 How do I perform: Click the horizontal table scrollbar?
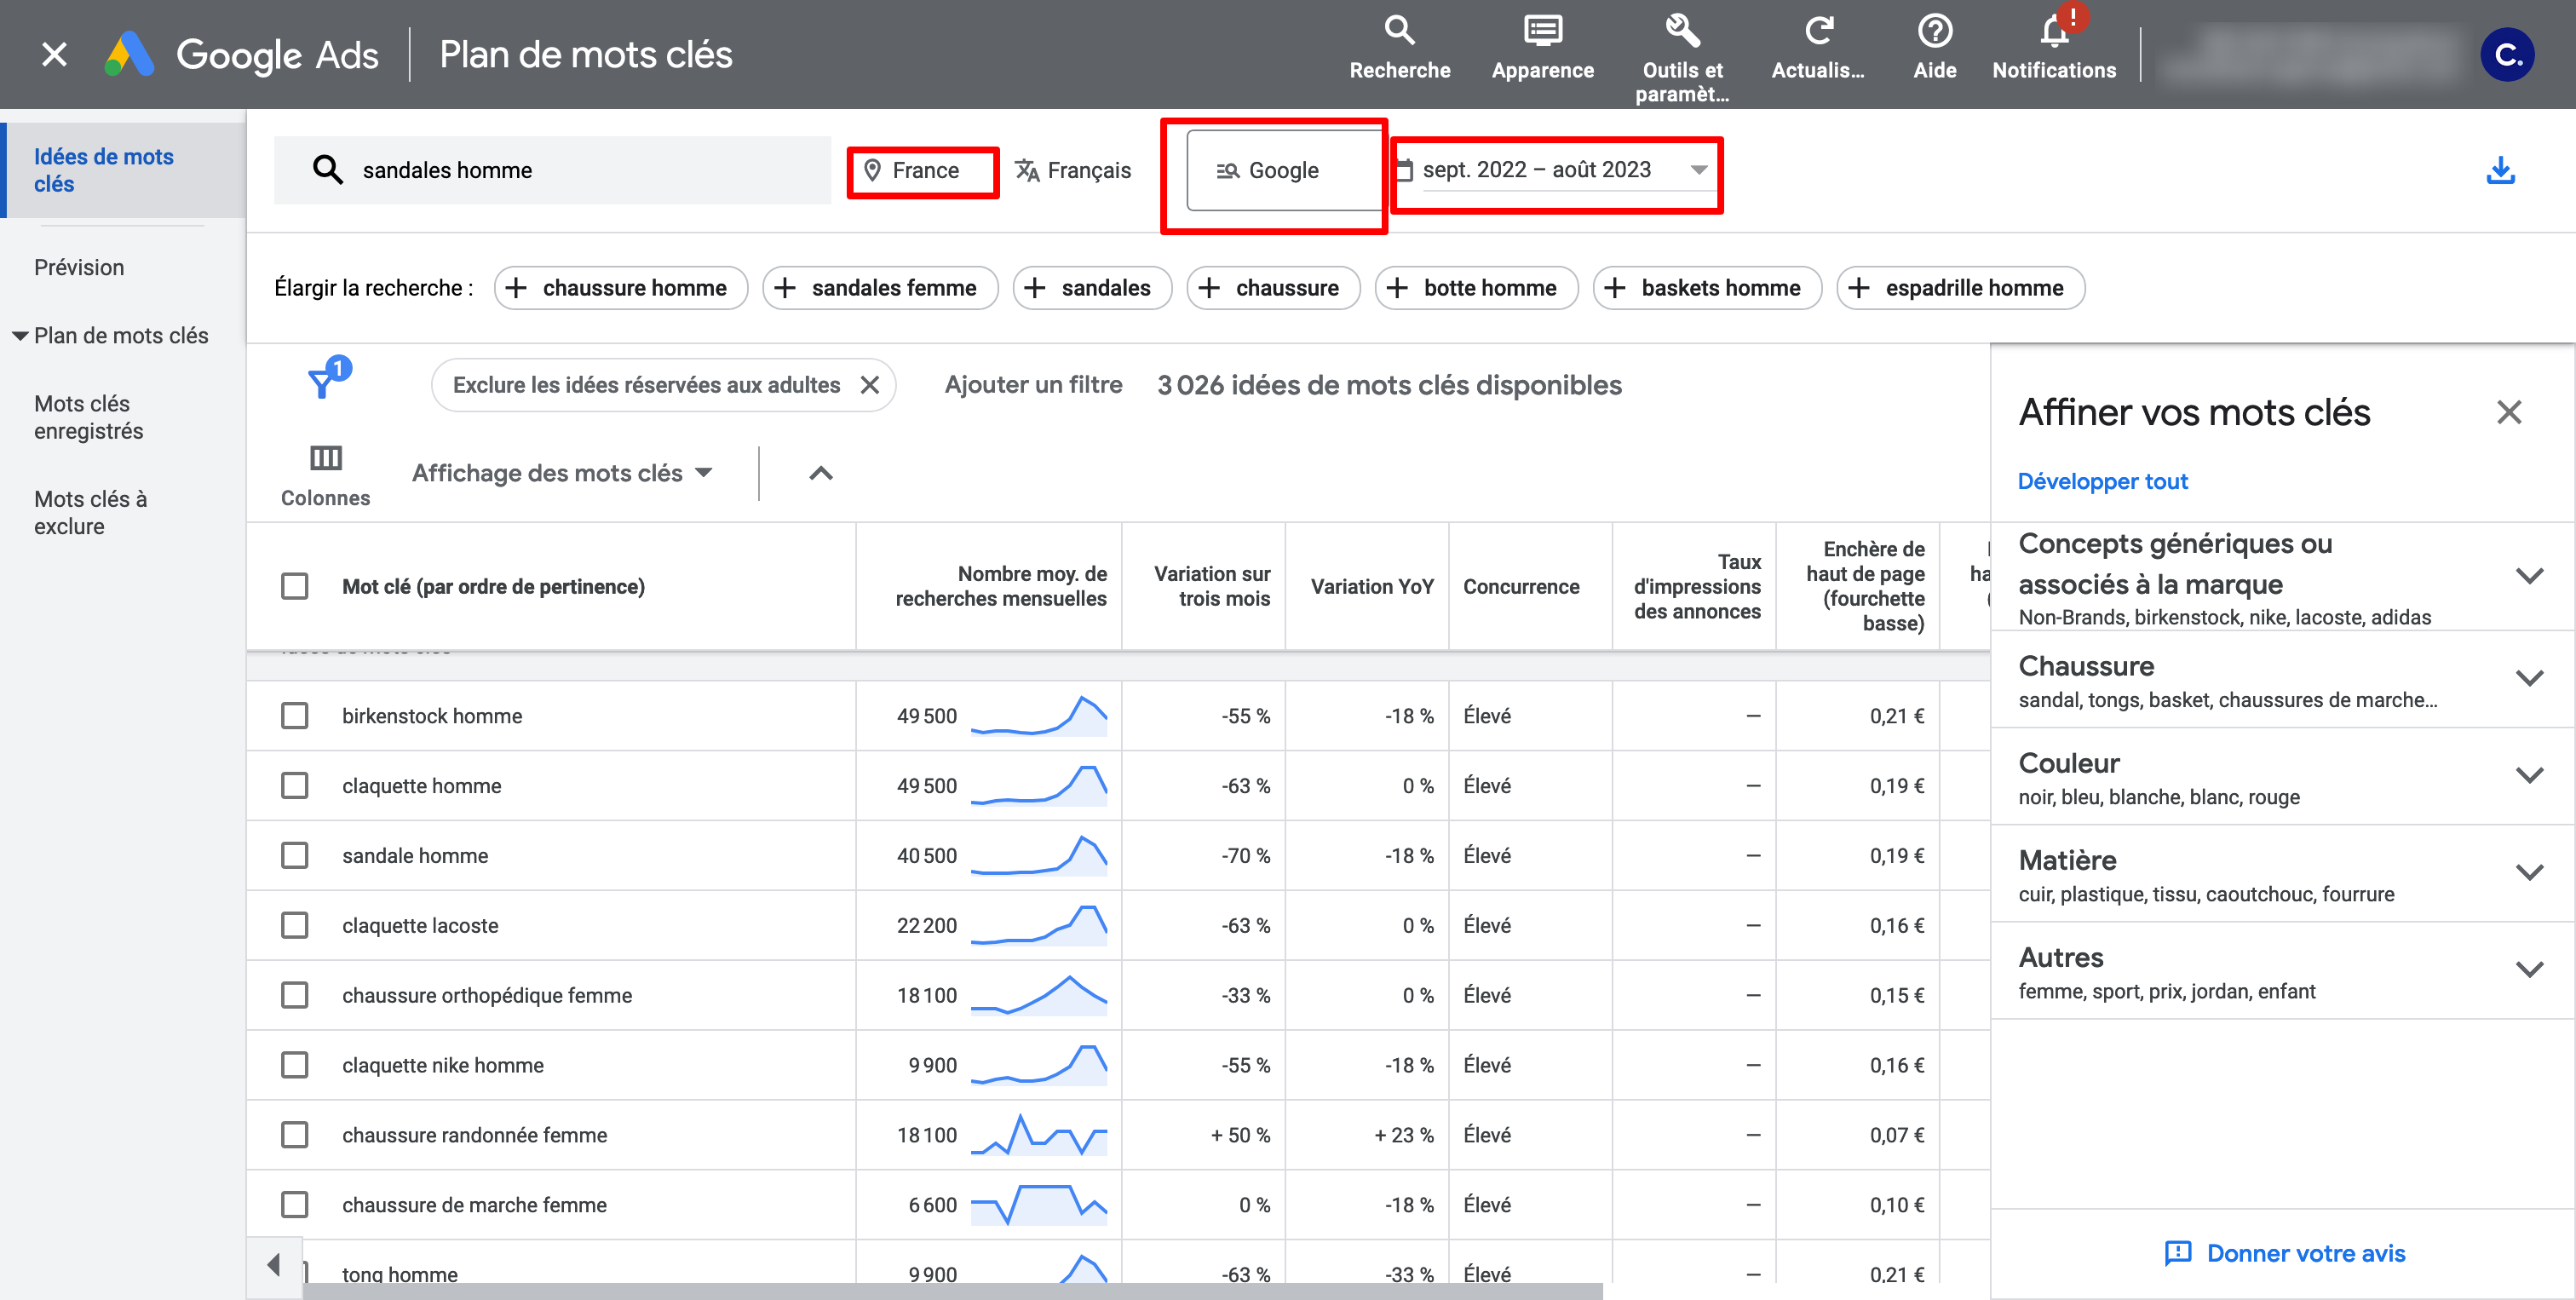[952, 1291]
